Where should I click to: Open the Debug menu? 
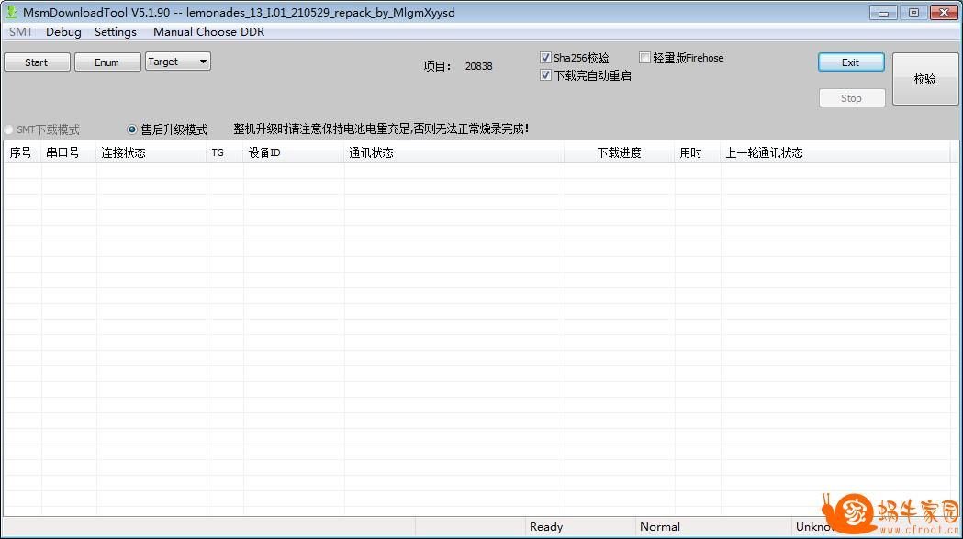coord(63,32)
